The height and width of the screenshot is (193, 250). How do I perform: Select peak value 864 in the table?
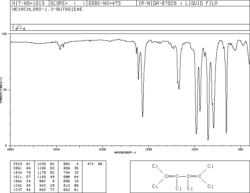click(x=66, y=164)
